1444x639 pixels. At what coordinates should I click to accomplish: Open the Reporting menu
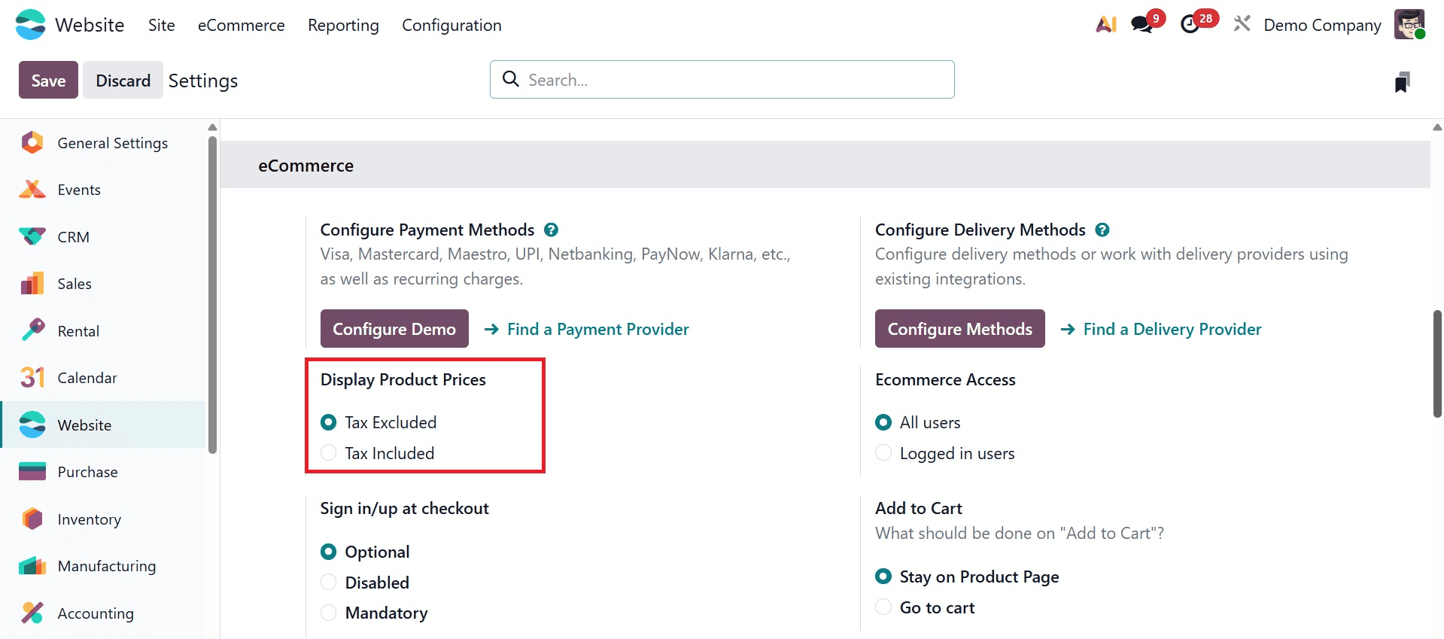click(x=342, y=25)
